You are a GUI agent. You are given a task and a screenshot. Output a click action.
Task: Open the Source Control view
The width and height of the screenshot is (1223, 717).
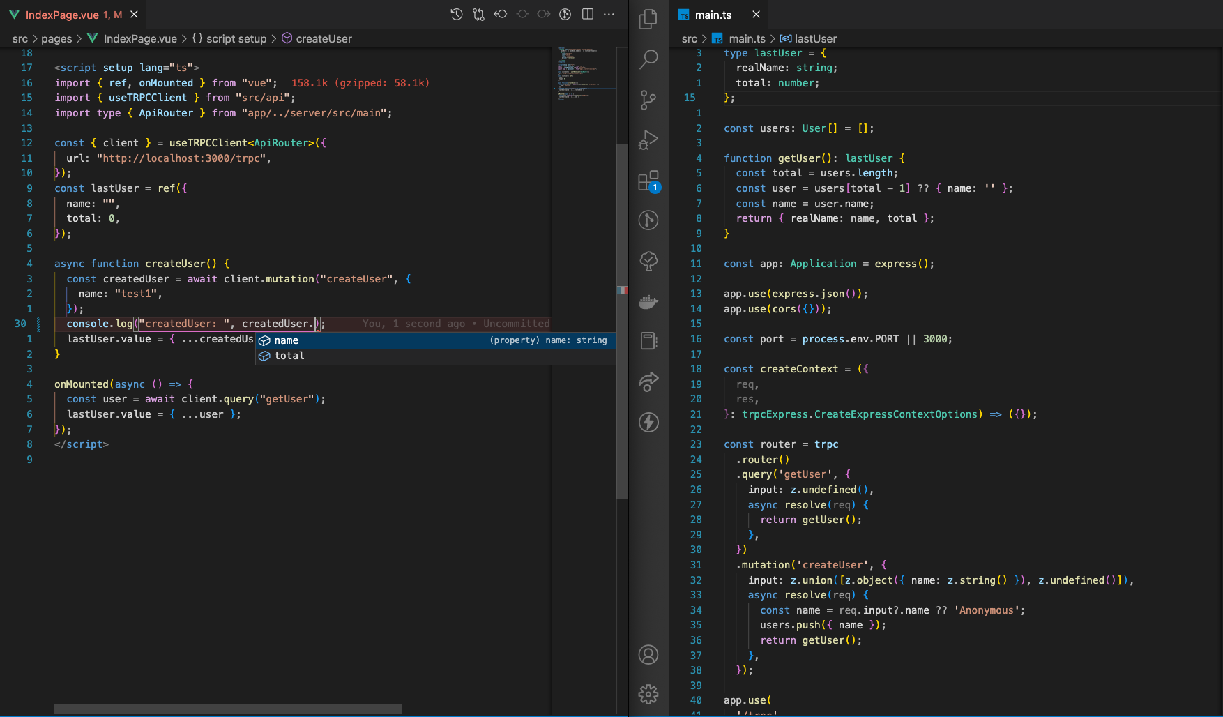648,100
